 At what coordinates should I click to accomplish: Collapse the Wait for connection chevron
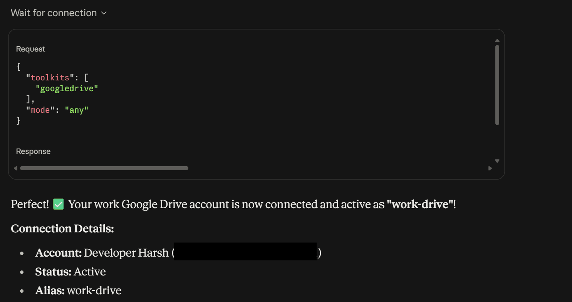(x=103, y=13)
